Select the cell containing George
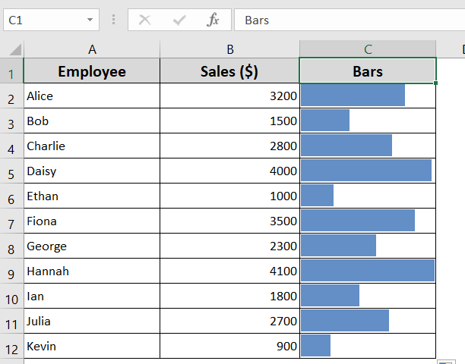This screenshot has height=364, width=465. 92,246
